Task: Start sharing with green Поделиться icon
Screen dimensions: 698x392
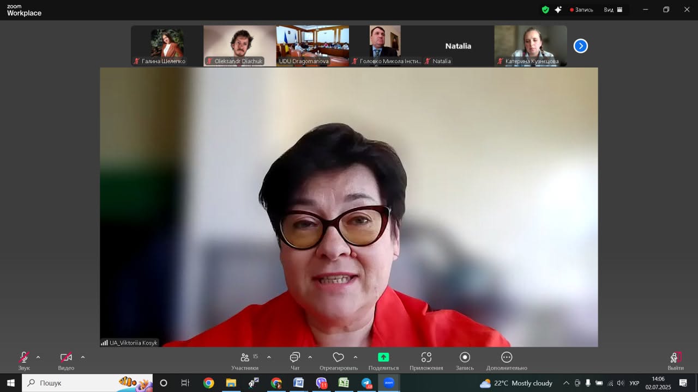Action: [x=383, y=358]
